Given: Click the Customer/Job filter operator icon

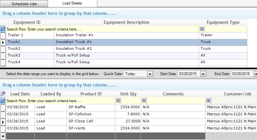Looking at the screenshot, I should pyautogui.click(x=208, y=101).
